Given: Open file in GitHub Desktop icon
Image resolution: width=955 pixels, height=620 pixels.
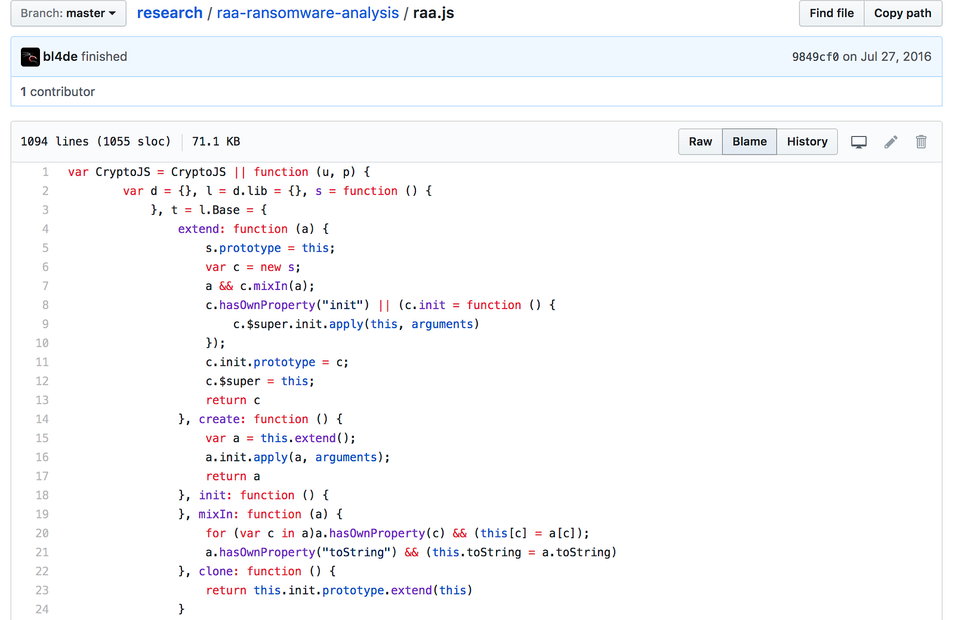Looking at the screenshot, I should click(858, 142).
